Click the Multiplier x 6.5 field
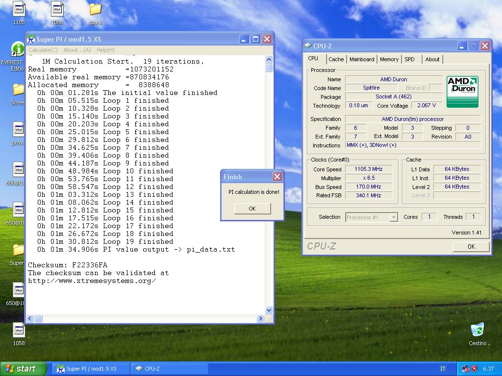 pyautogui.click(x=369, y=178)
